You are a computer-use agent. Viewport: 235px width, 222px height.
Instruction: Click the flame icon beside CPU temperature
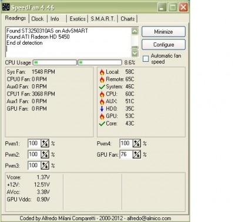(102, 94)
